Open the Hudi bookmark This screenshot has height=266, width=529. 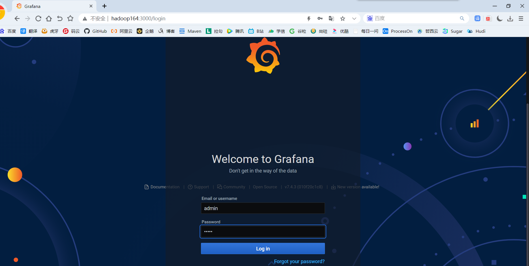[476, 31]
